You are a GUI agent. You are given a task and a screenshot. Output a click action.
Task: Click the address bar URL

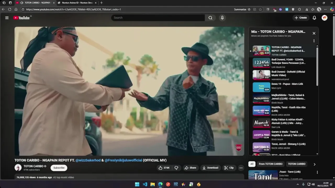coord(74,9)
